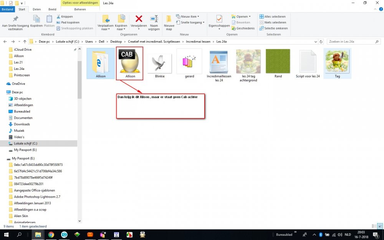Switch to the Delen ribbon tab
Screen dimensions: 384x240
(37, 9)
